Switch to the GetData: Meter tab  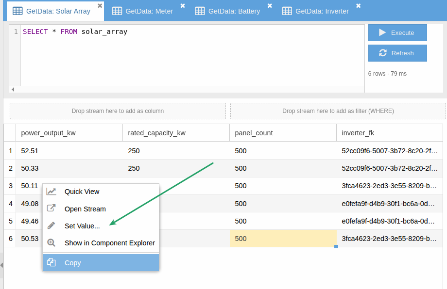pos(149,11)
